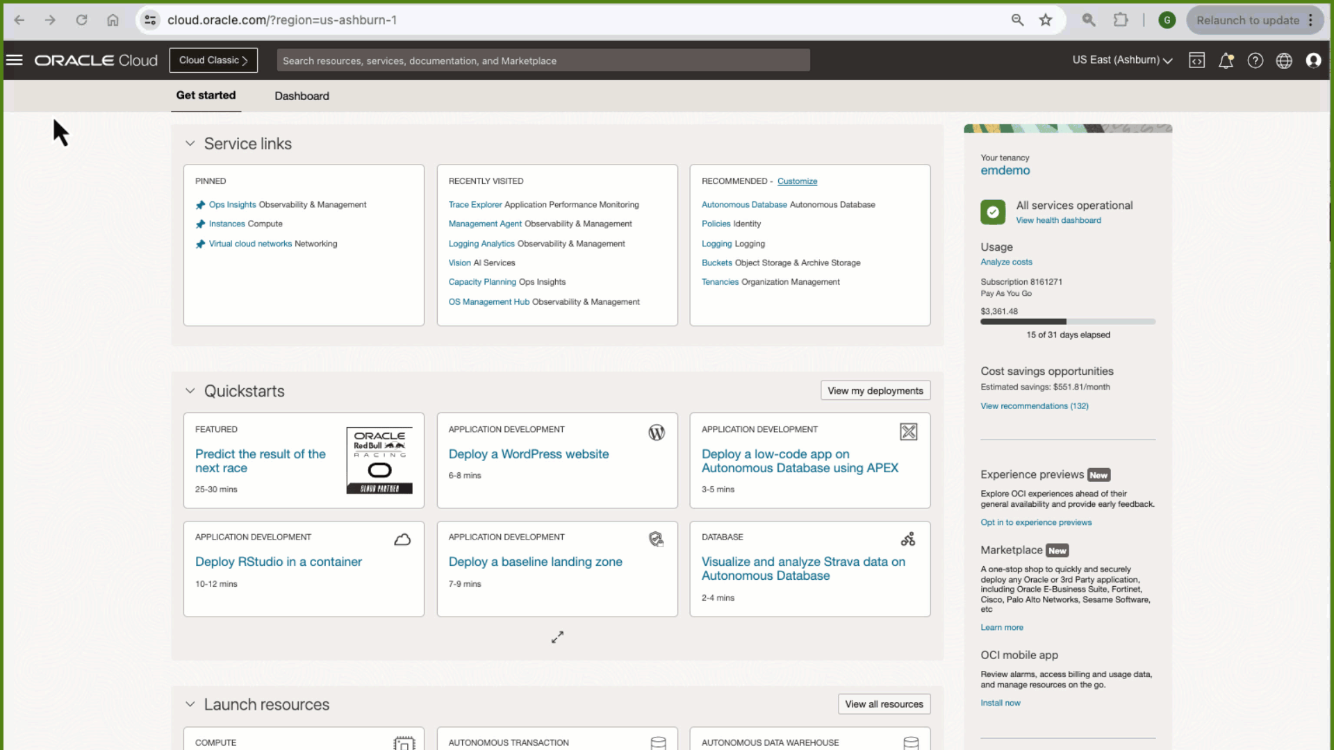1334x750 pixels.
Task: Open the hamburger navigation menu
Action: click(15, 60)
